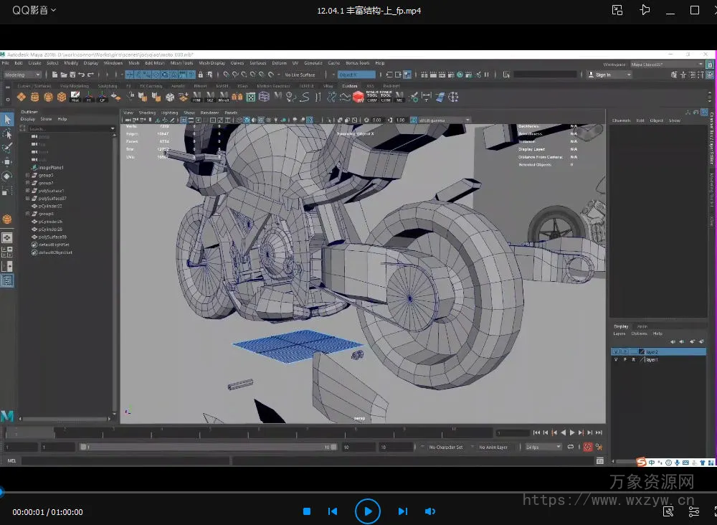Play the video in QQ Player
Viewport: 717px width, 525px height.
point(367,511)
